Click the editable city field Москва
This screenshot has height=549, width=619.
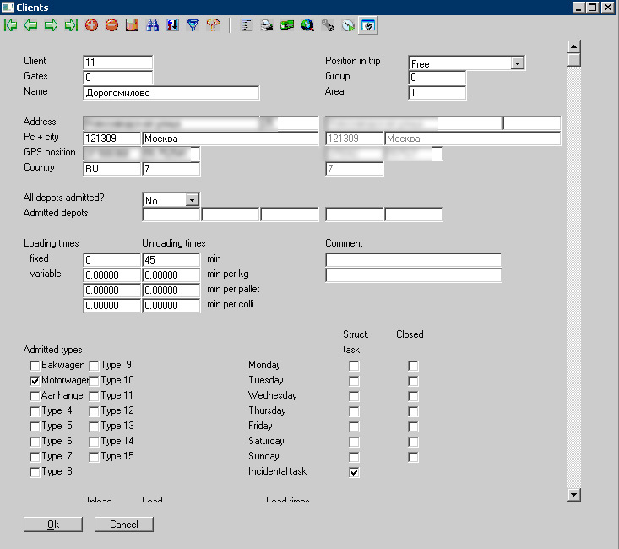pyautogui.click(x=231, y=139)
